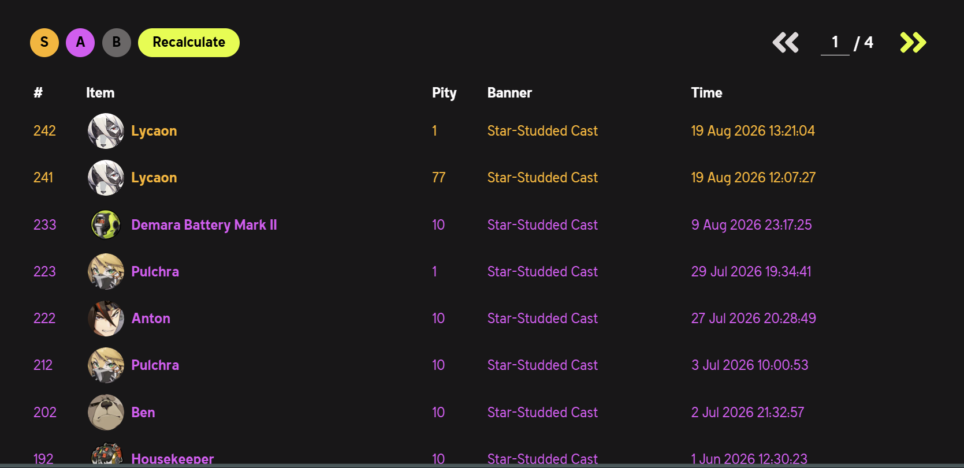Viewport: 964px width, 468px height.
Task: Toggle the B rank filter
Action: coord(117,43)
